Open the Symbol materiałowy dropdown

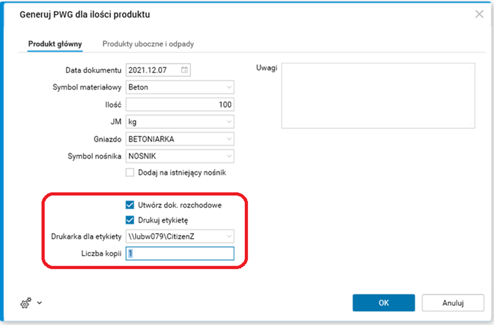coord(229,87)
